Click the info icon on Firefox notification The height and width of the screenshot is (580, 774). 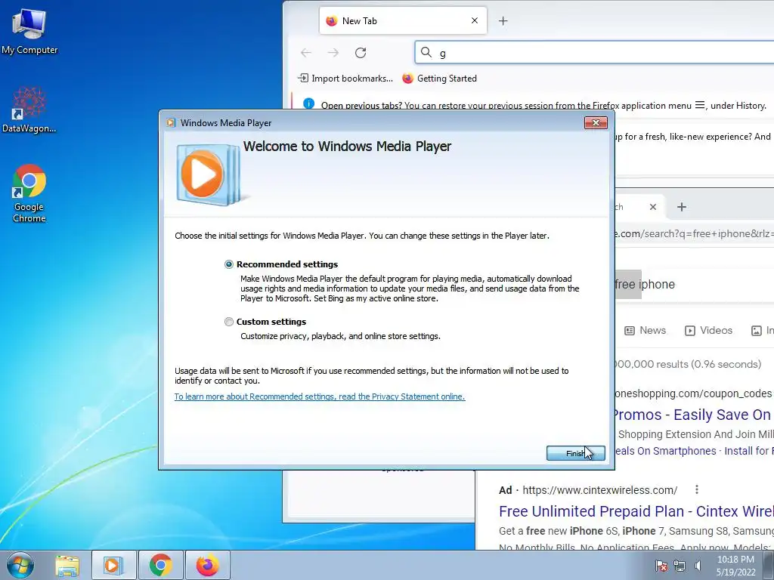tap(309, 103)
